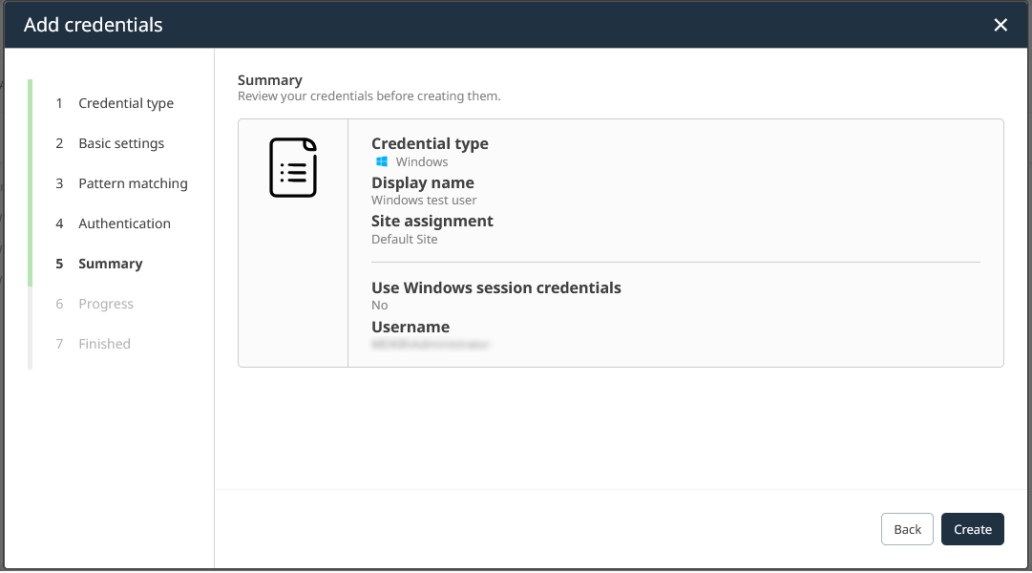The width and height of the screenshot is (1032, 573).
Task: Click the 'Default Site' assignment value
Action: [x=404, y=240]
